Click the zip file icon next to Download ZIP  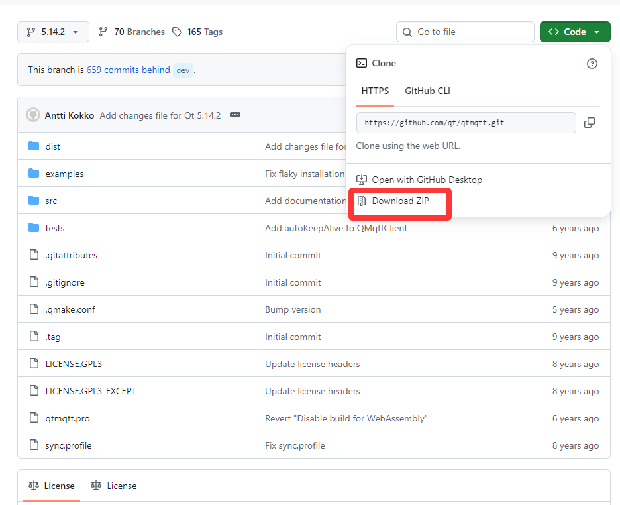click(362, 201)
